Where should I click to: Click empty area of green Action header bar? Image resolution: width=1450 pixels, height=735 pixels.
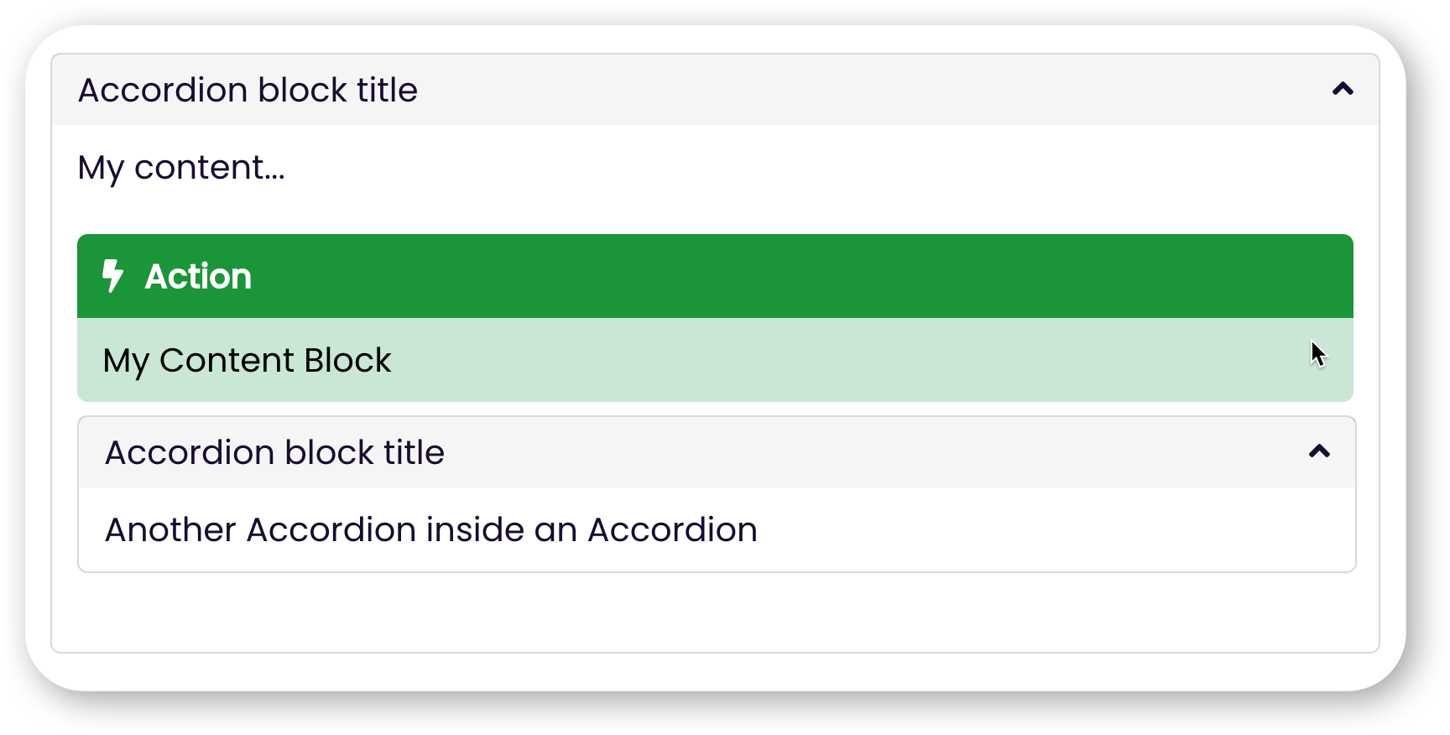(x=797, y=276)
